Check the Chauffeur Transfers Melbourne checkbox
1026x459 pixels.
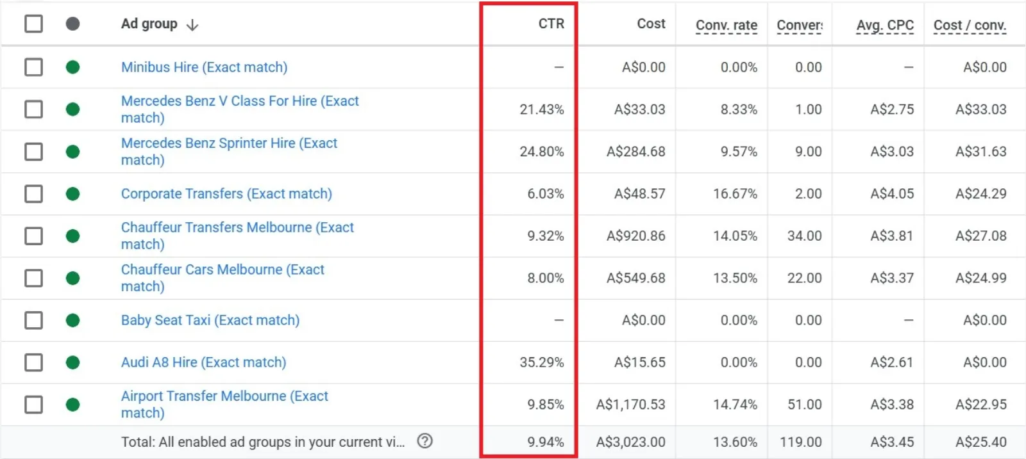[33, 236]
